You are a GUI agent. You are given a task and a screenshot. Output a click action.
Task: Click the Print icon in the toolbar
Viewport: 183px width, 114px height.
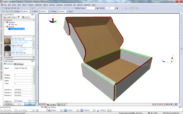(x=18, y=8)
